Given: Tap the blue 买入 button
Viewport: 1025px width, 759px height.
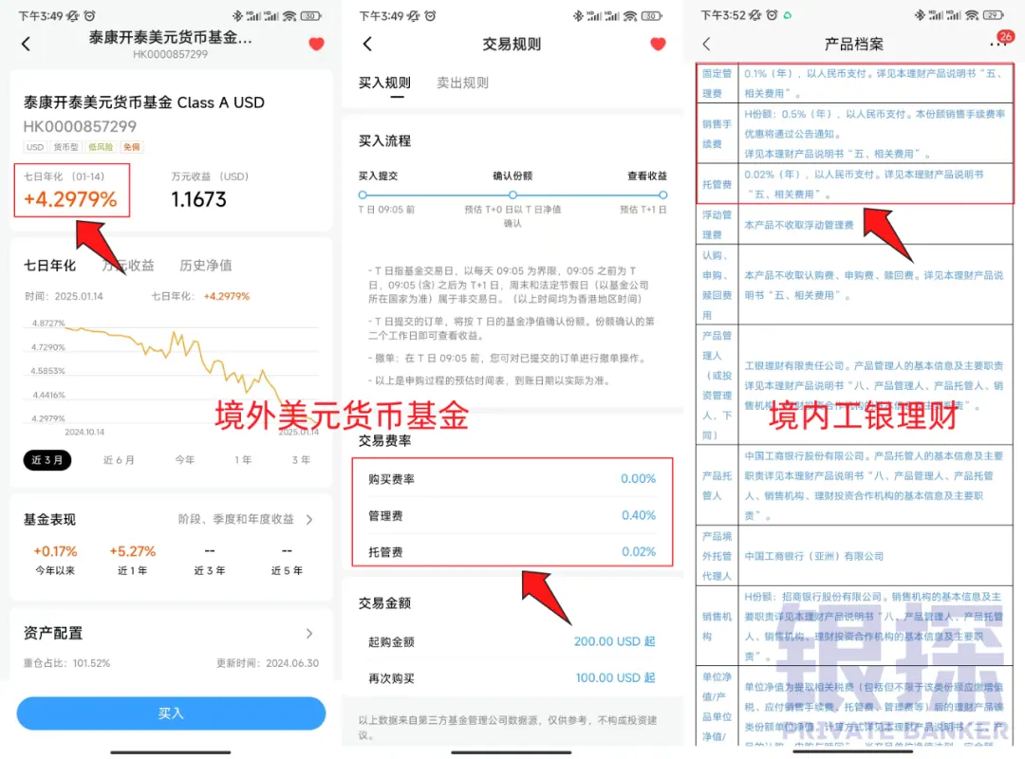Looking at the screenshot, I should 171,713.
